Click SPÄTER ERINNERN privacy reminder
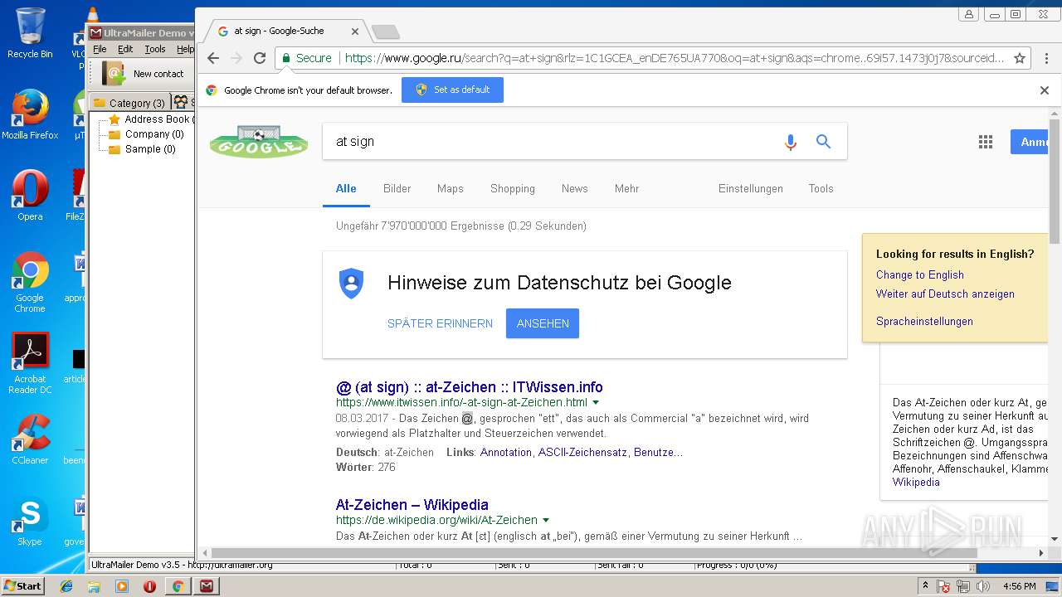1062x597 pixels. tap(440, 324)
